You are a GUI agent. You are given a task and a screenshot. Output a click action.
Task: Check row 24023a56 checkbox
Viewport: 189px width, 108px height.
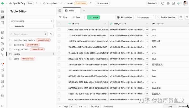click(59, 59)
